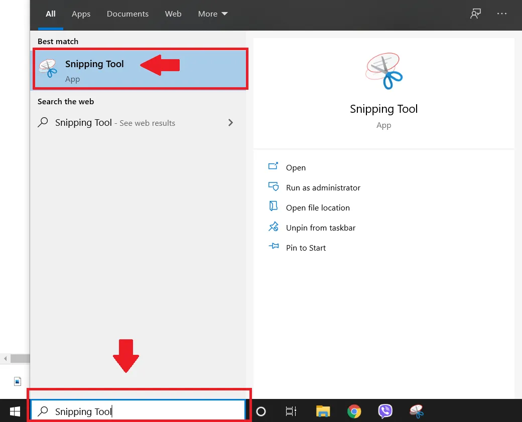Open Google Chrome from the taskbar
Viewport: 522px width, 422px height.
354,411
